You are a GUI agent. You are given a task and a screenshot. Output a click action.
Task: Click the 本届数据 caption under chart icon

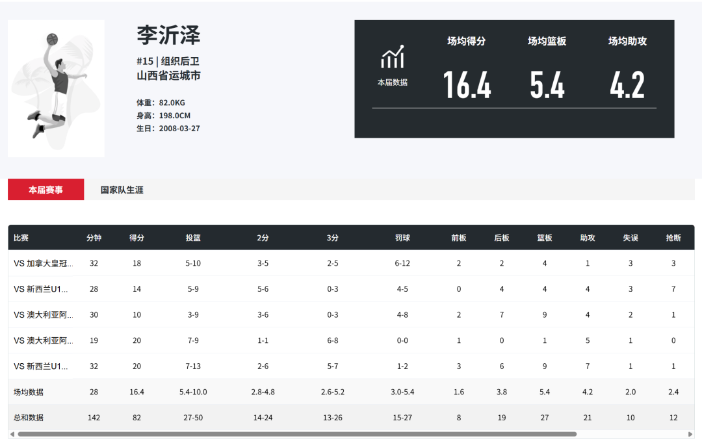[393, 83]
